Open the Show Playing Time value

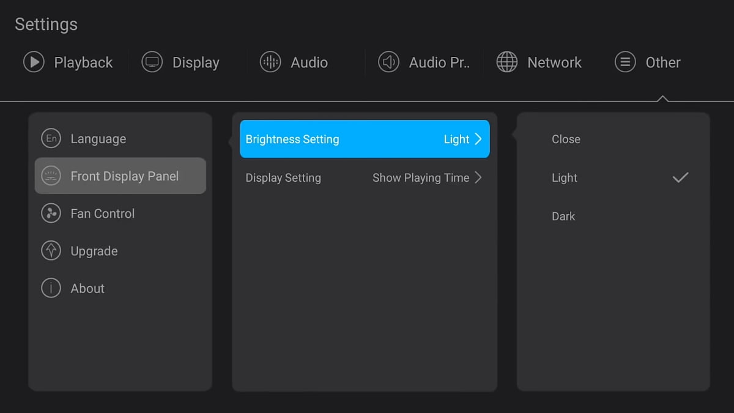coord(420,177)
